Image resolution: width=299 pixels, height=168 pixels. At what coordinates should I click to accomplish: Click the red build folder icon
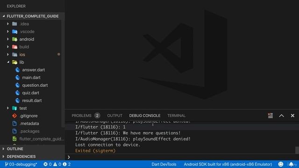tap(14, 47)
